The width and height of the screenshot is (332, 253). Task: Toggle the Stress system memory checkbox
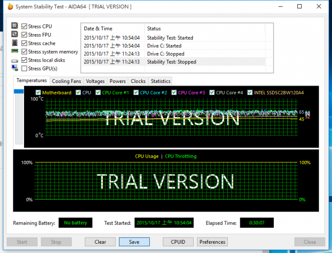[24, 52]
